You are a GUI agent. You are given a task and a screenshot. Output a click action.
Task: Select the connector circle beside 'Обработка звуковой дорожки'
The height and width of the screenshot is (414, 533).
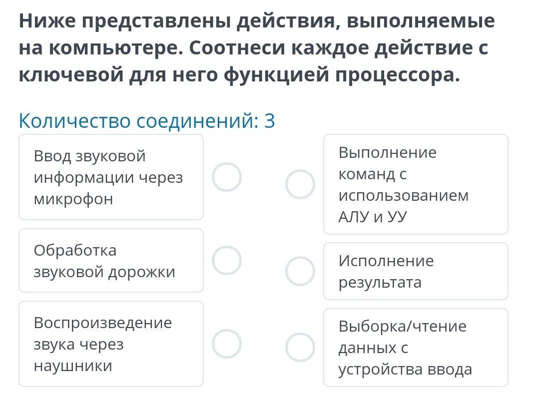[x=227, y=260]
